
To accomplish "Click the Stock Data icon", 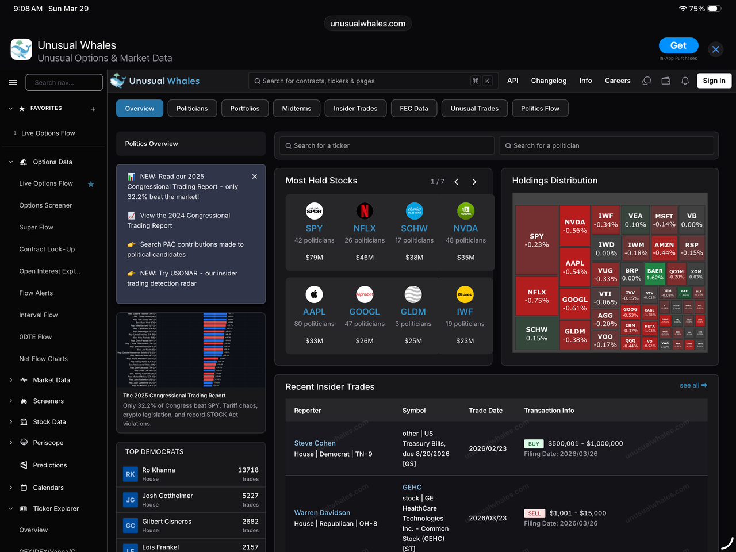I will click(24, 422).
